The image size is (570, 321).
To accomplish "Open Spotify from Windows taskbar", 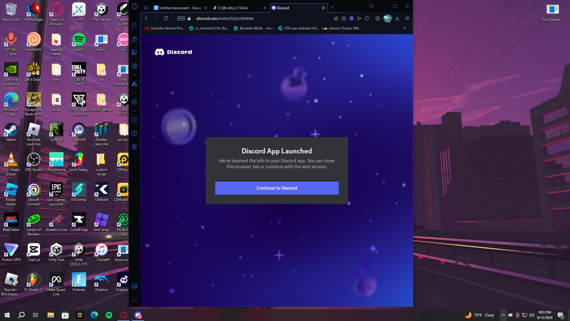I will [109, 315].
